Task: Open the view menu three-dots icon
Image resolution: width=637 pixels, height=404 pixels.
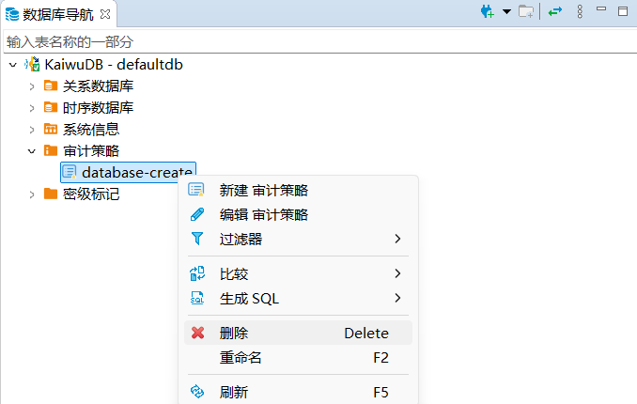Action: [580, 12]
